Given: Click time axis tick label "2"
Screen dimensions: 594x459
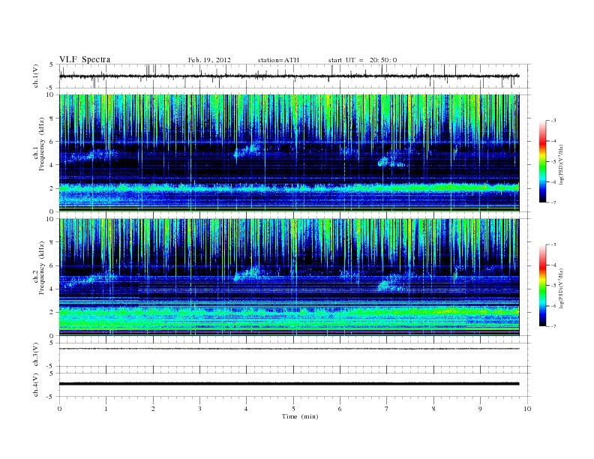Looking at the screenshot, I should click(x=153, y=409).
